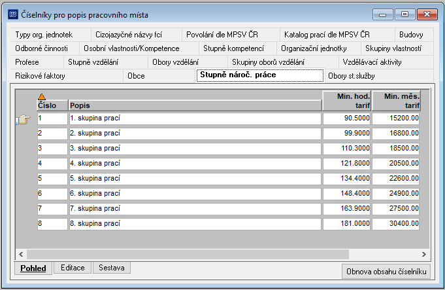Click the Popis column header
The height and width of the screenshot is (290, 445).
[x=195, y=105]
